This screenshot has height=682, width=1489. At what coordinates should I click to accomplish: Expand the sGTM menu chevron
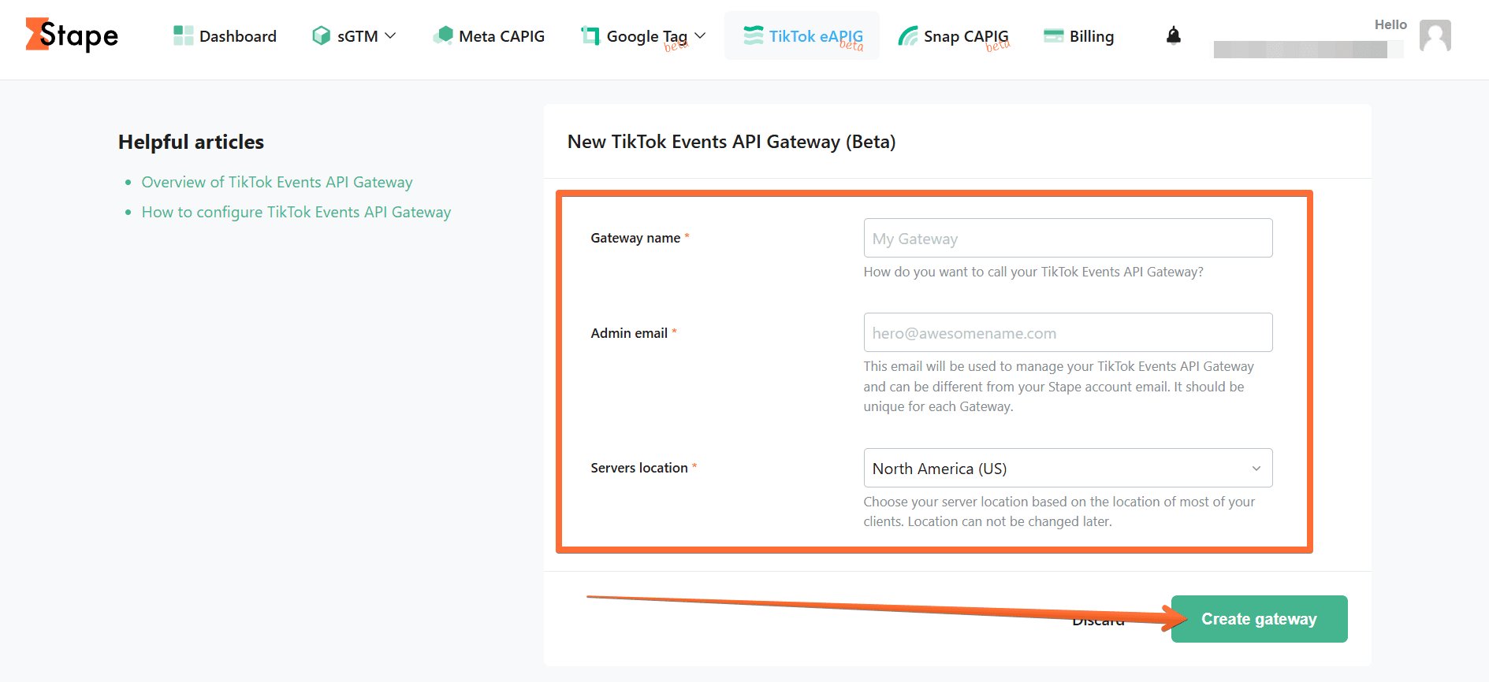coord(390,35)
